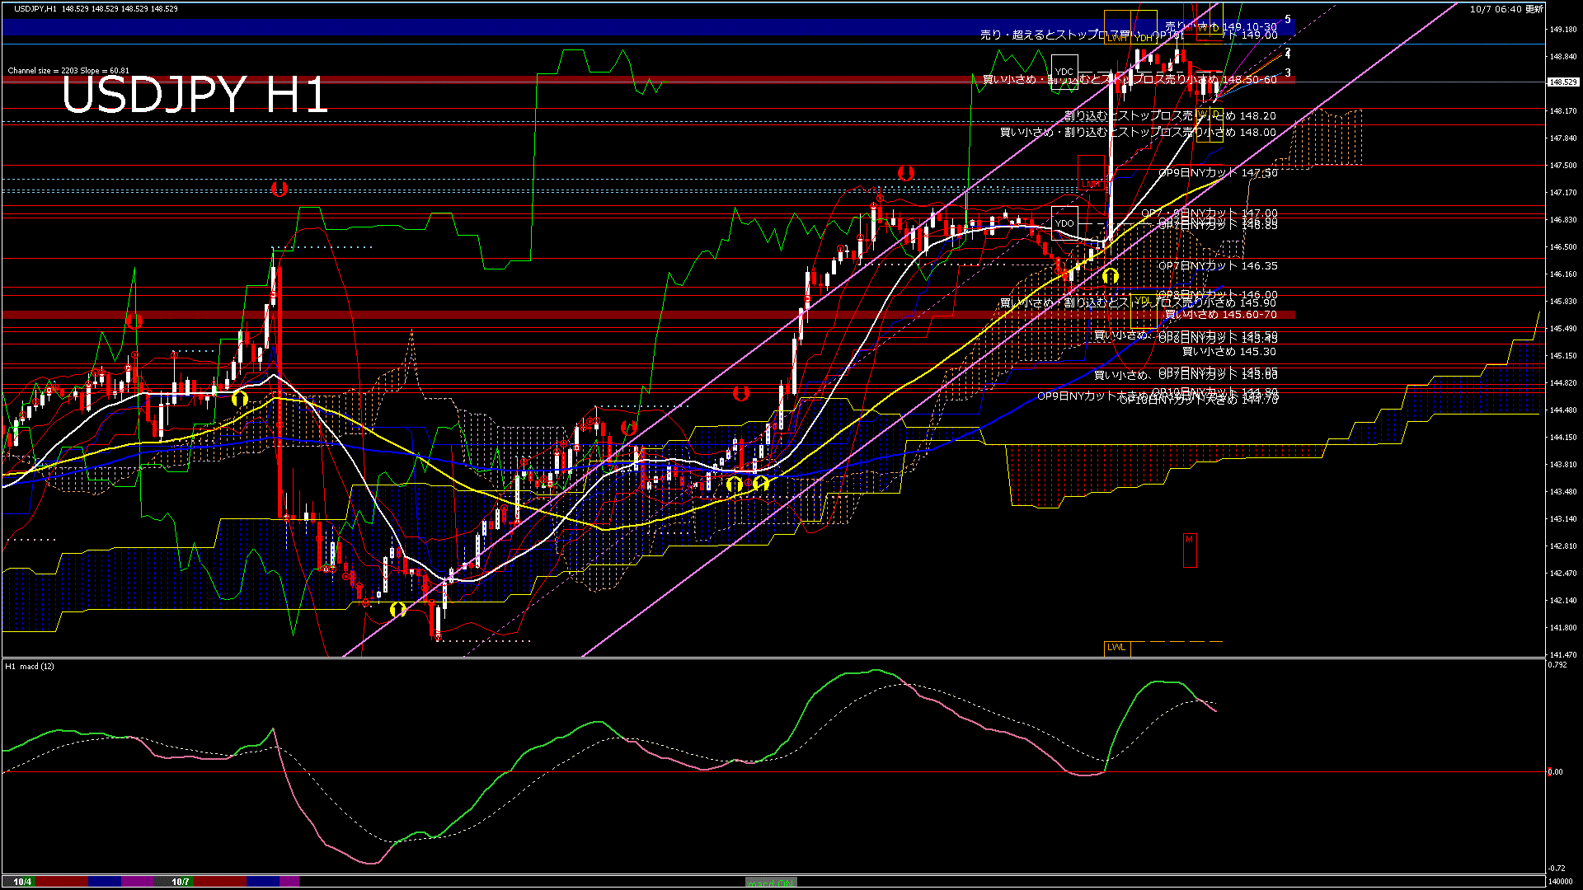Screen dimensions: 1583x890
Task: Click the 10/7 date marker
Action: [x=181, y=882]
